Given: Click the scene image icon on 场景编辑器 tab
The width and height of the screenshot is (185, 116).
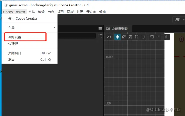Looking at the screenshot, I should (x=108, y=28).
